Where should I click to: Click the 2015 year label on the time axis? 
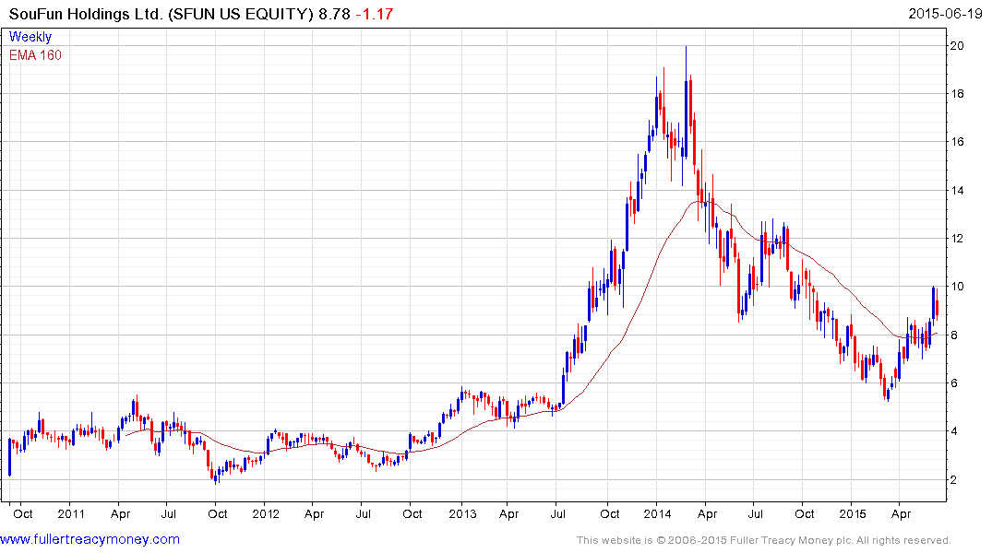[x=852, y=513]
